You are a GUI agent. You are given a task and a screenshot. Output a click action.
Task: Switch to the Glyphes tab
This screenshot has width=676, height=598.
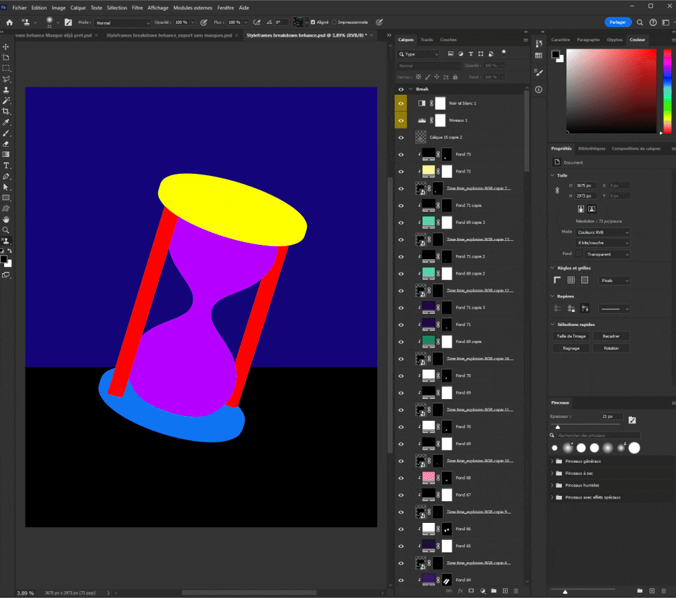click(x=614, y=40)
